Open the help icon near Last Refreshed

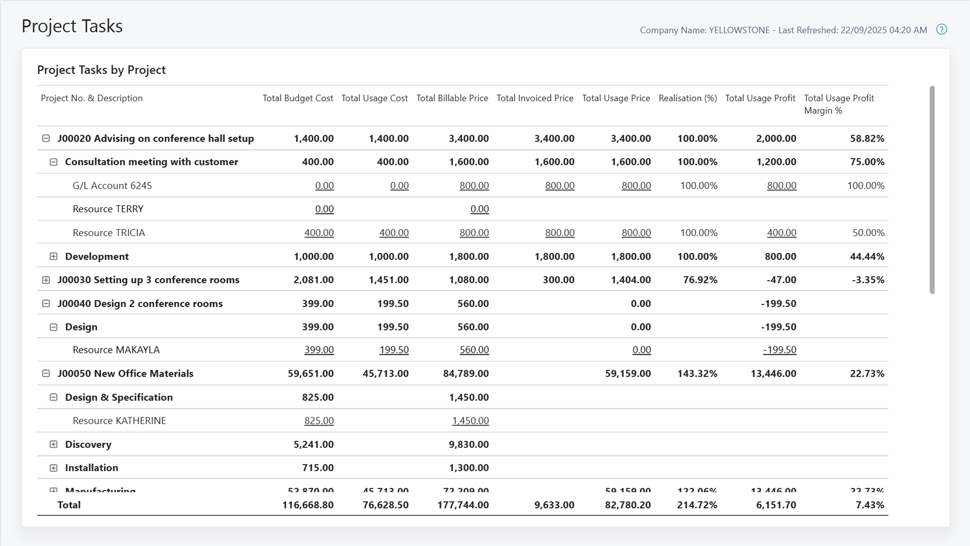(942, 29)
